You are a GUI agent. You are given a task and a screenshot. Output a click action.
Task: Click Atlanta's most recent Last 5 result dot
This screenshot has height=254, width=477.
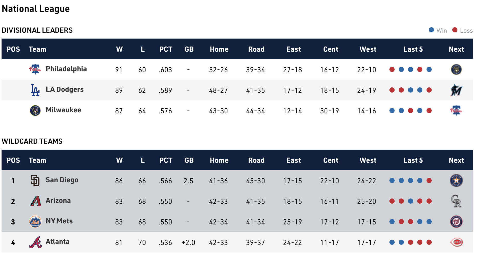(x=429, y=242)
